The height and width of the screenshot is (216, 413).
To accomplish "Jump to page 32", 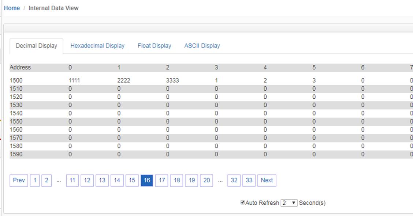I will click(x=234, y=181).
